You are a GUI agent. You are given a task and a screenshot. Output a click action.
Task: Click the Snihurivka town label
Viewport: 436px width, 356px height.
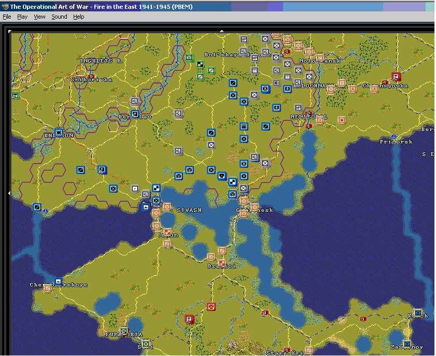coord(91,80)
